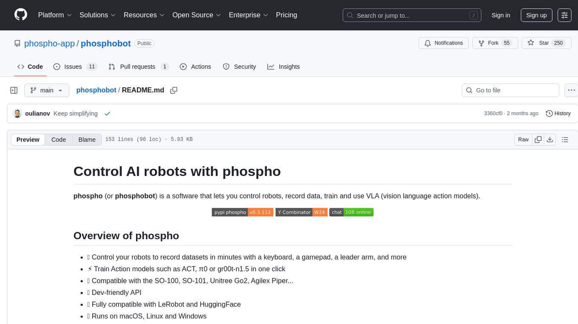Image resolution: width=578 pixels, height=324 pixels.
Task: View file History
Action: point(558,114)
